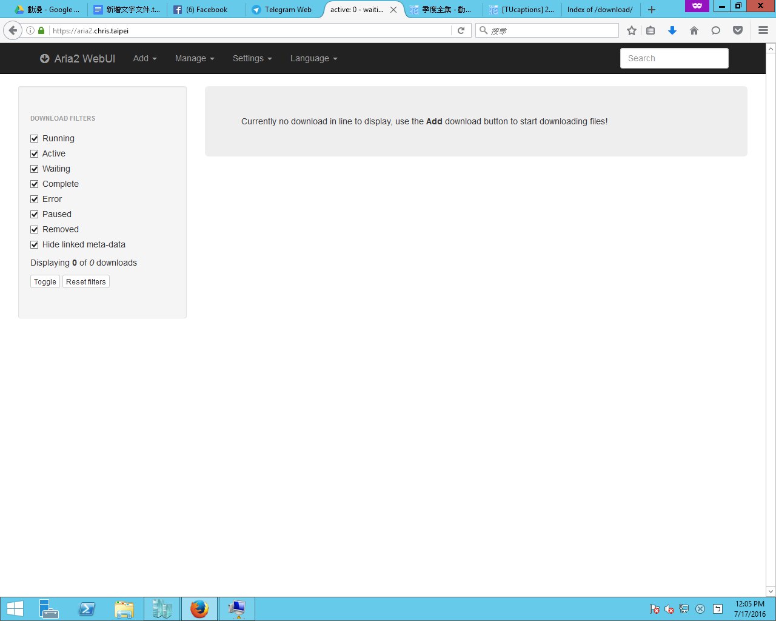Open the Pocket icon in toolbar
This screenshot has width=776, height=621.
[x=738, y=30]
